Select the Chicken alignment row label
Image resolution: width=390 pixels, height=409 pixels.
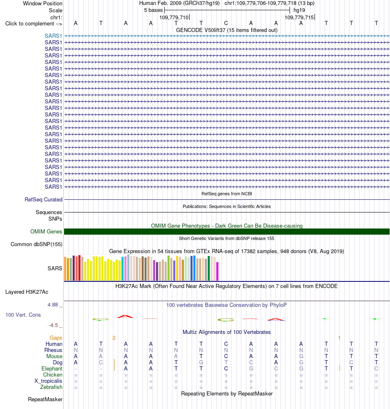coord(53,375)
